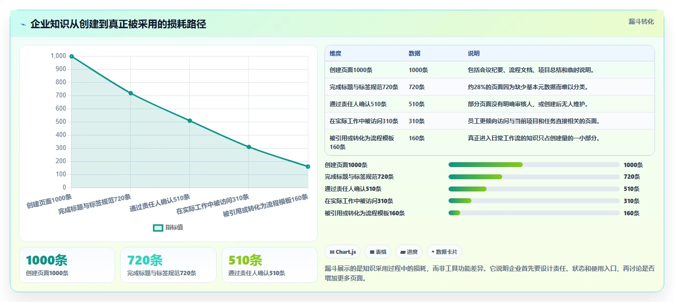
Task: Click the chart data point at value 1,000
Action: coord(72,57)
